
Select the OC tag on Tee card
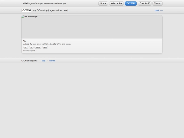click(x=26, y=47)
